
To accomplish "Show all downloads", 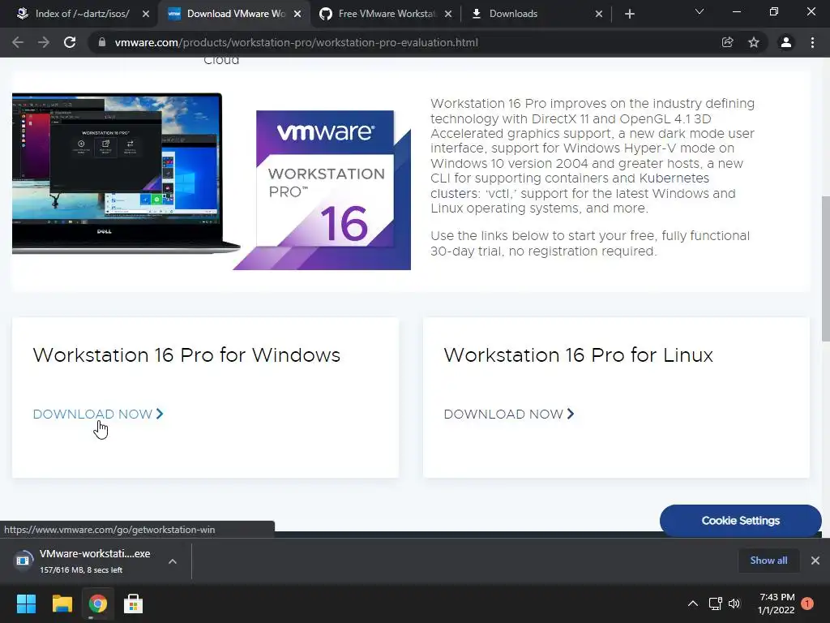I will coord(768,561).
